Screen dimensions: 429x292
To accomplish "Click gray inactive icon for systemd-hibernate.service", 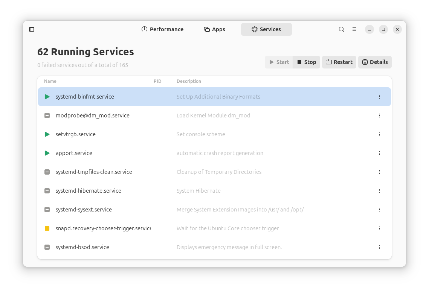I will [47, 191].
